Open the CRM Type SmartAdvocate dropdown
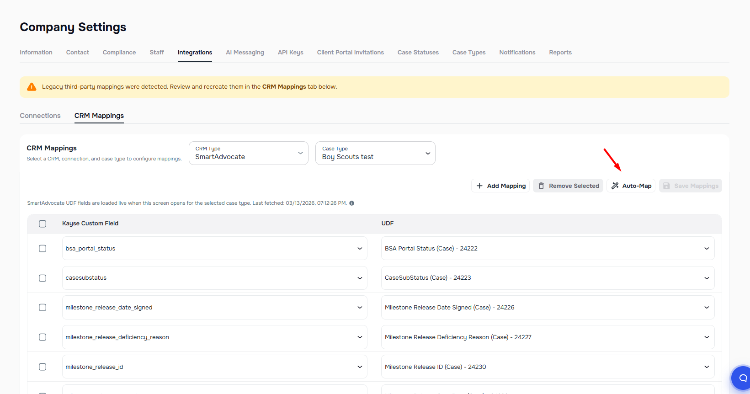The width and height of the screenshot is (750, 394). click(248, 153)
